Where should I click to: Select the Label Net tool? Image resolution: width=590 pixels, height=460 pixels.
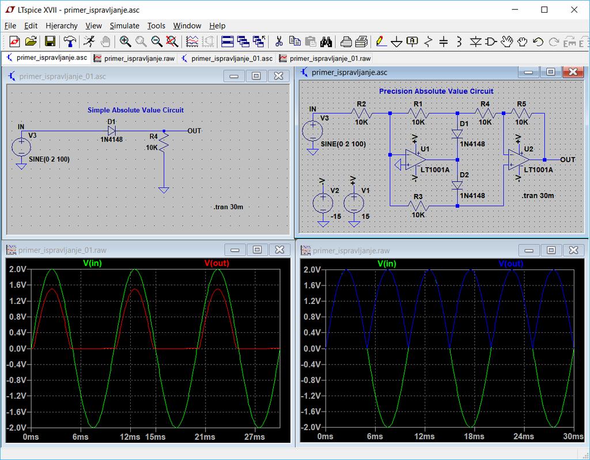[x=413, y=41]
